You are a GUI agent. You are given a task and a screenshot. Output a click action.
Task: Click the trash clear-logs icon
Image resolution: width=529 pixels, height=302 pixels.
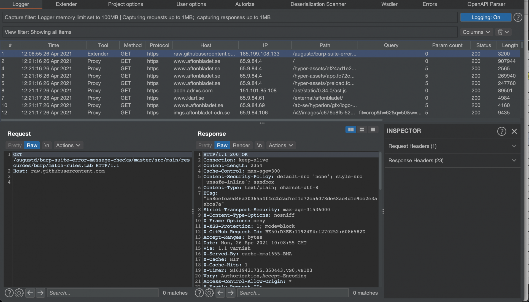coord(500,32)
